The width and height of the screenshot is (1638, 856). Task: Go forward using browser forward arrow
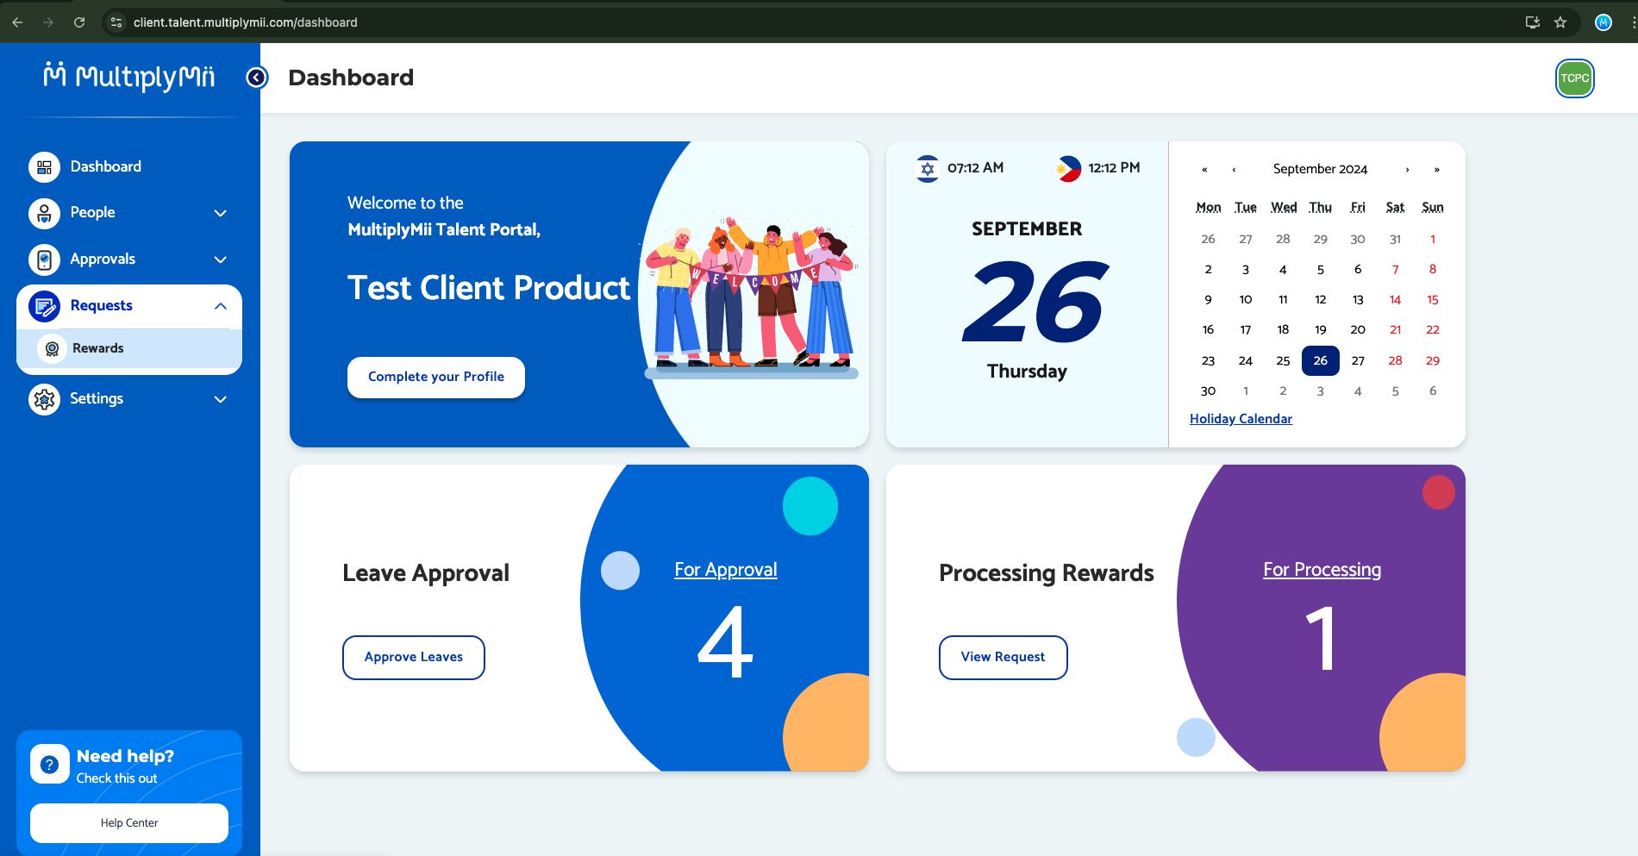click(48, 22)
